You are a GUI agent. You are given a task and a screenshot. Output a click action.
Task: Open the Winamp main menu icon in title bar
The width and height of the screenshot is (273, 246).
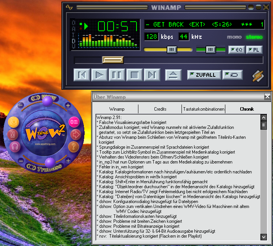click(69, 7)
